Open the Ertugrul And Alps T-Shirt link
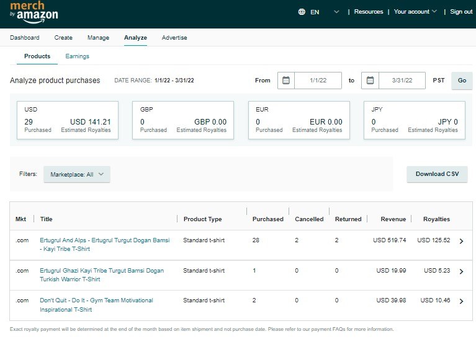476x342 pixels. (x=104, y=244)
